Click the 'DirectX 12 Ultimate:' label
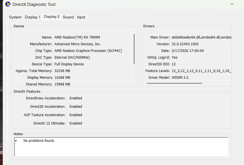 click(x=49, y=123)
